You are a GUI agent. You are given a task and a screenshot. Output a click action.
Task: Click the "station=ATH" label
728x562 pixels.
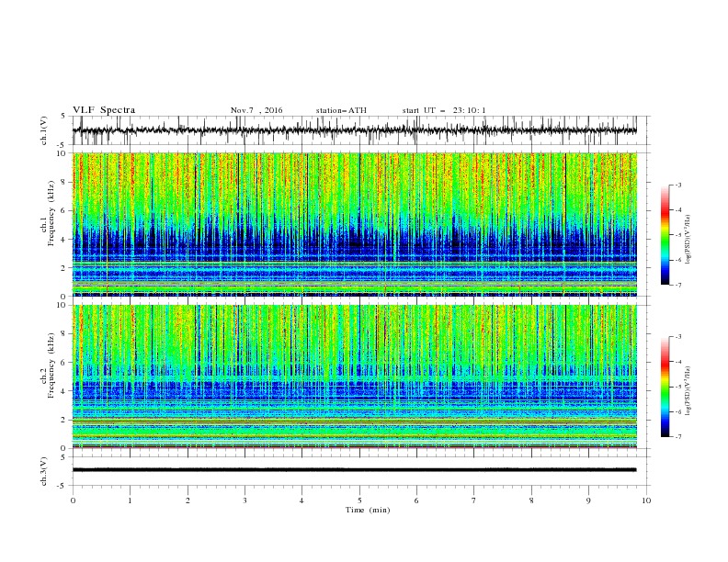coord(341,110)
